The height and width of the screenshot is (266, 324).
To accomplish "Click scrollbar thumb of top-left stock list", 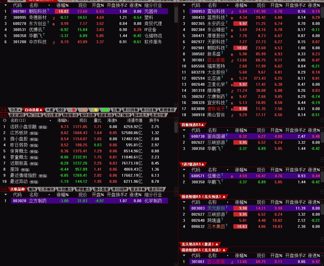I will pos(176,15).
